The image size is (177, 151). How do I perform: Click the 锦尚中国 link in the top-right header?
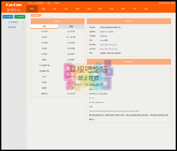tap(162, 3)
